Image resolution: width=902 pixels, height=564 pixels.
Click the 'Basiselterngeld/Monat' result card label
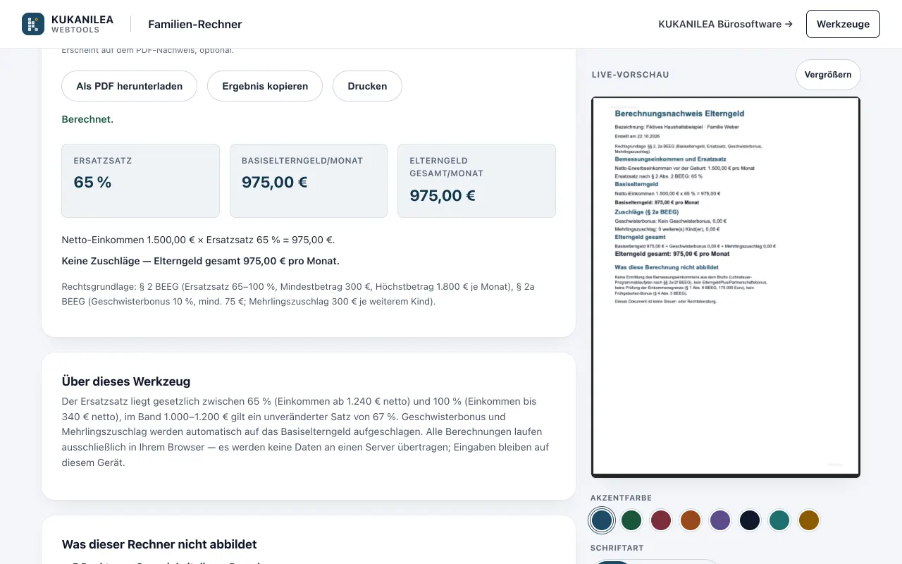coord(302,161)
